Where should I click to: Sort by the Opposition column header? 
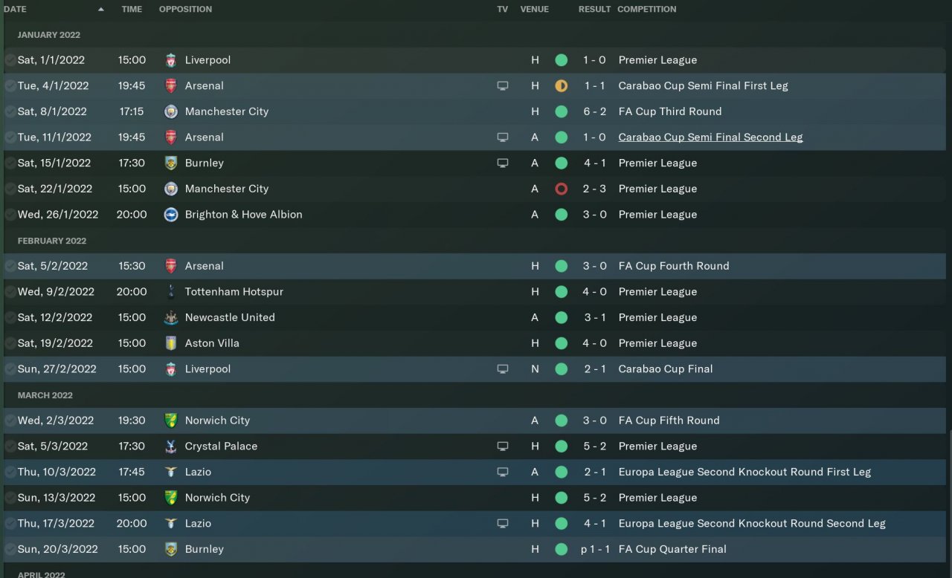coord(185,10)
